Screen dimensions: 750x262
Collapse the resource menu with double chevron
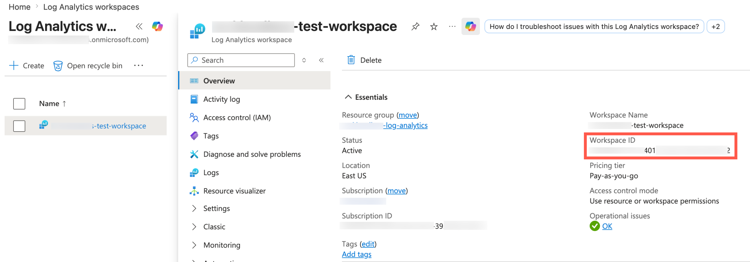[321, 60]
